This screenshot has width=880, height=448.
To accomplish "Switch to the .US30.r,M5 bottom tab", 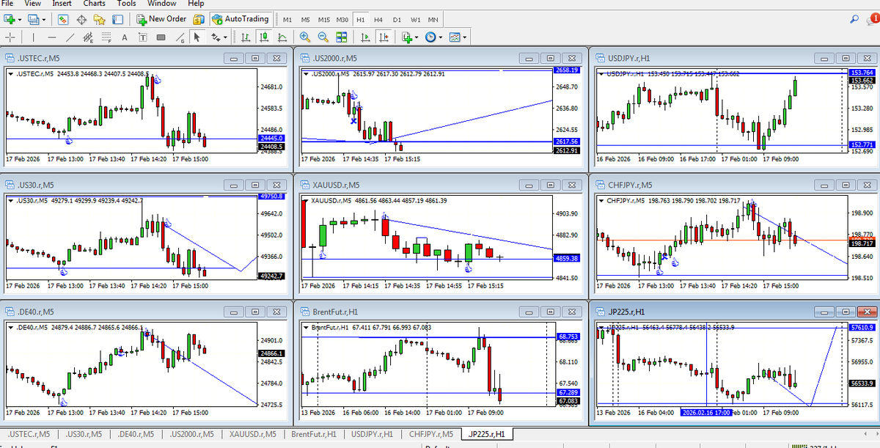I will (84, 435).
